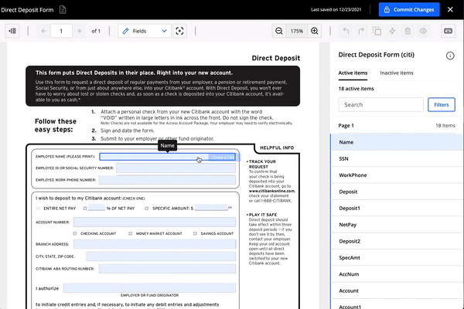Image resolution: width=464 pixels, height=309 pixels.
Task: Close the editor with X icon
Action: (x=450, y=10)
